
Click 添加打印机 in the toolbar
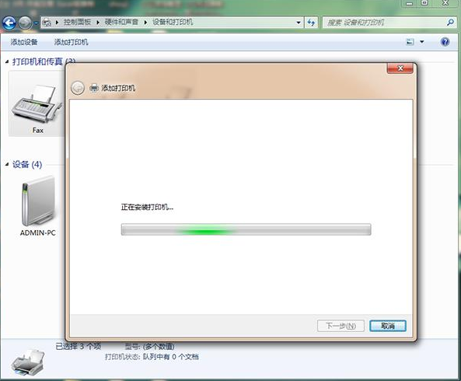72,42
